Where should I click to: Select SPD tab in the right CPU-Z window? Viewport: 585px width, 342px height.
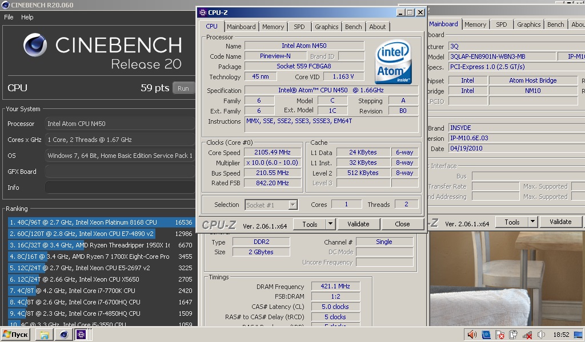coord(502,25)
